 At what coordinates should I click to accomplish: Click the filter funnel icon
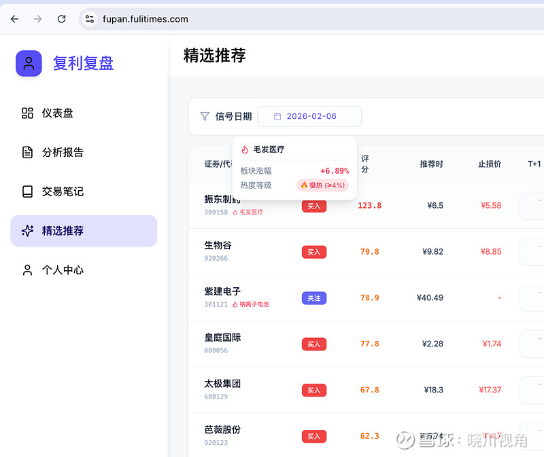point(205,116)
